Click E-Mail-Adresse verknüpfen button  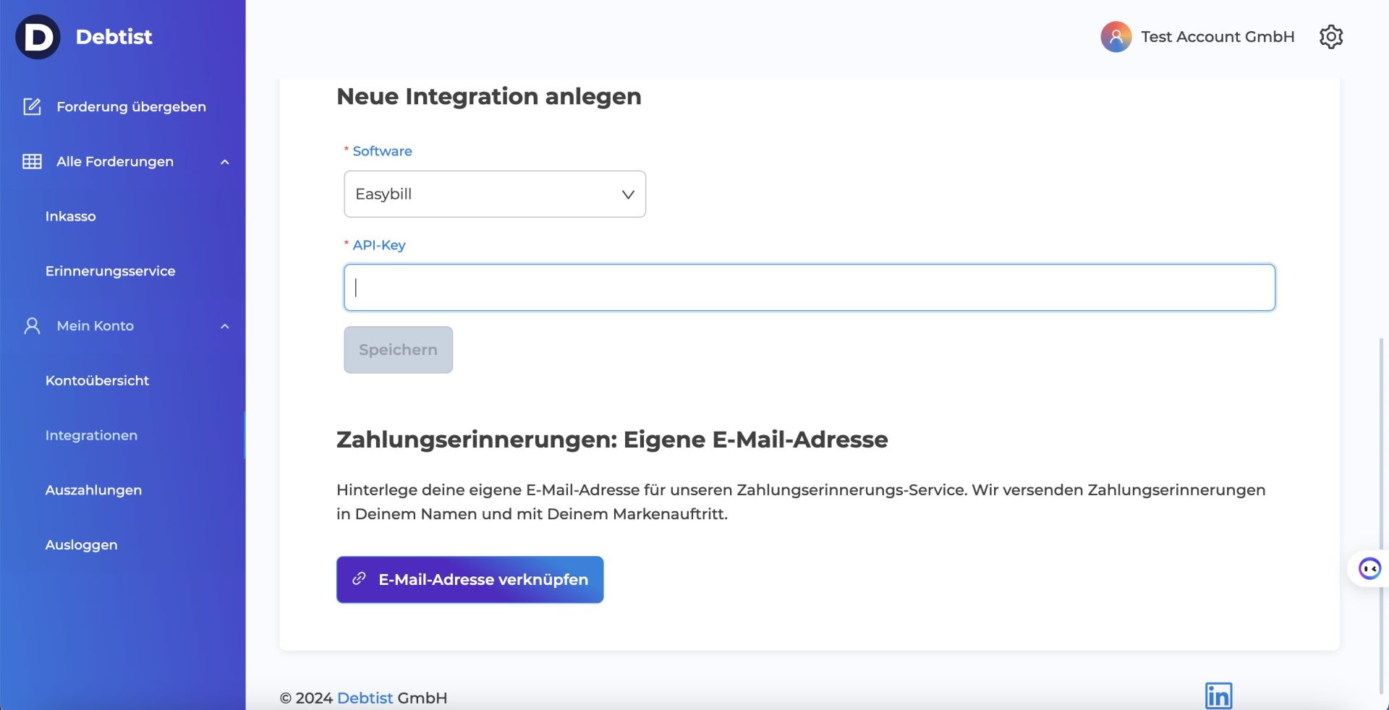[470, 580]
